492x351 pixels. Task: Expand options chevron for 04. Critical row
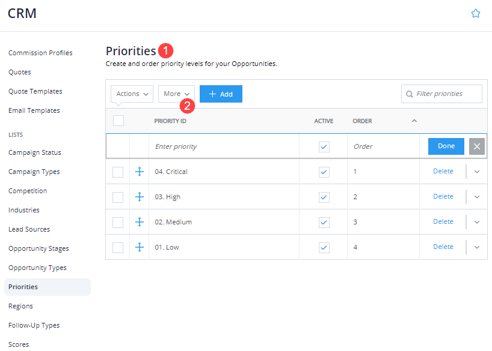click(x=476, y=172)
